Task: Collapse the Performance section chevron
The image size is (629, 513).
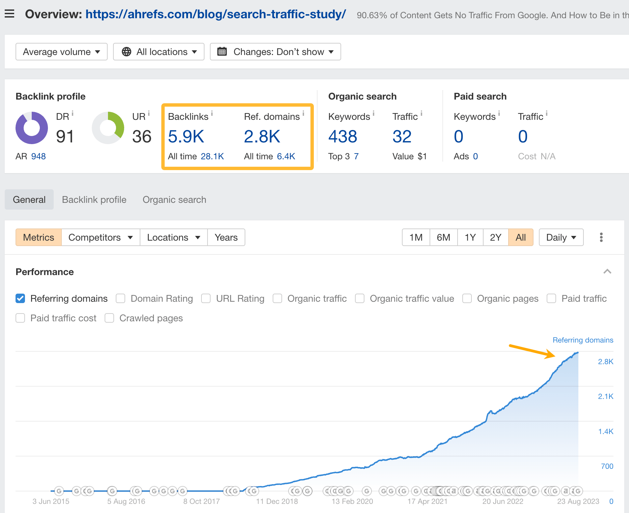Action: [x=607, y=271]
